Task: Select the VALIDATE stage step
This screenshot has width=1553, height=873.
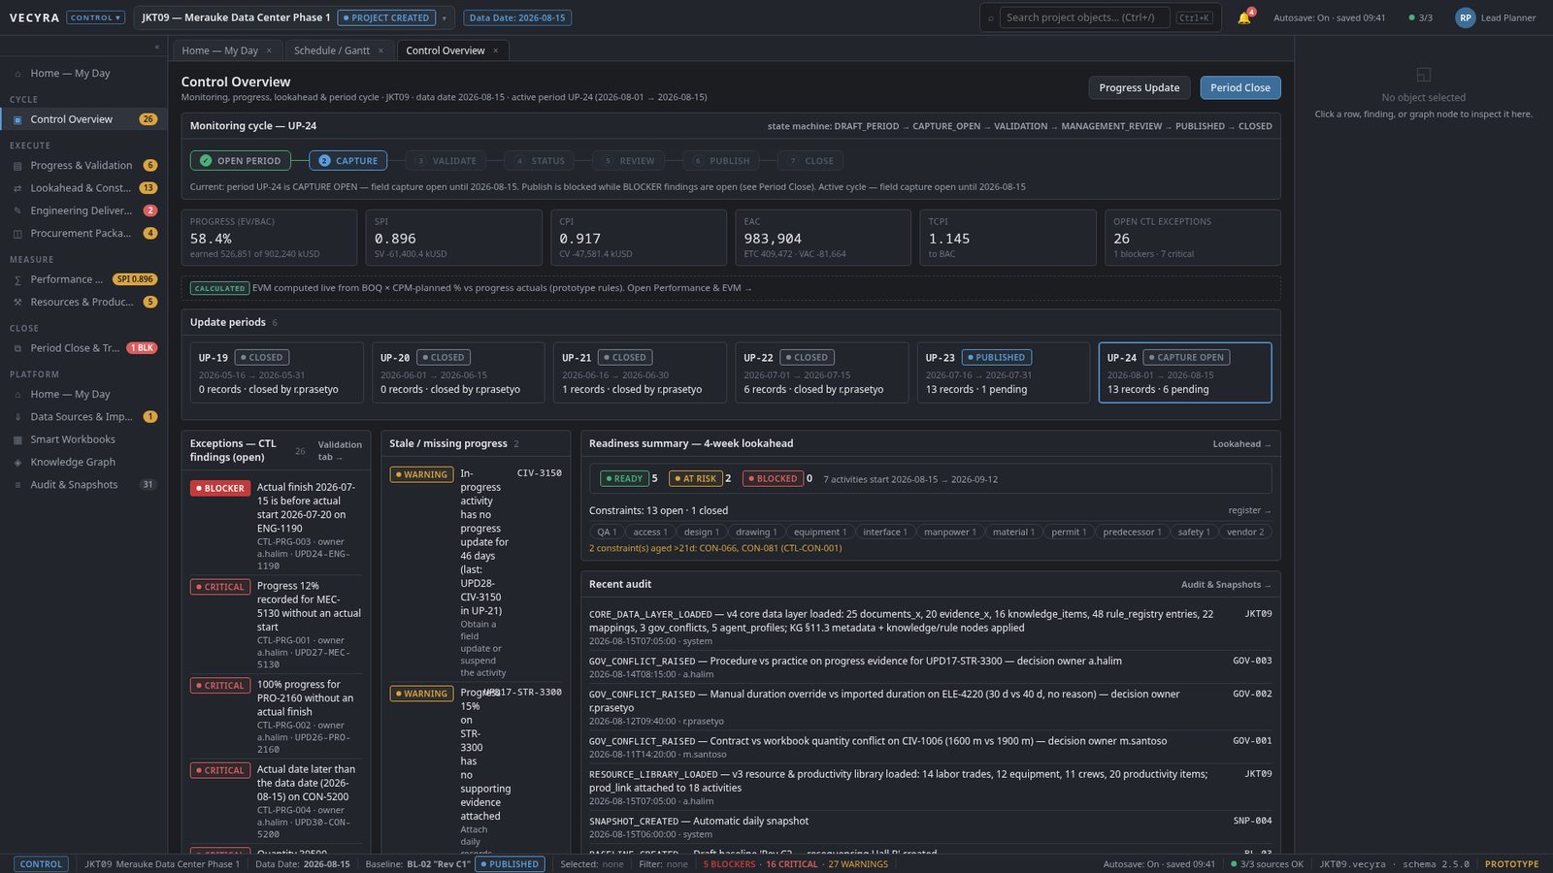Action: tap(446, 161)
